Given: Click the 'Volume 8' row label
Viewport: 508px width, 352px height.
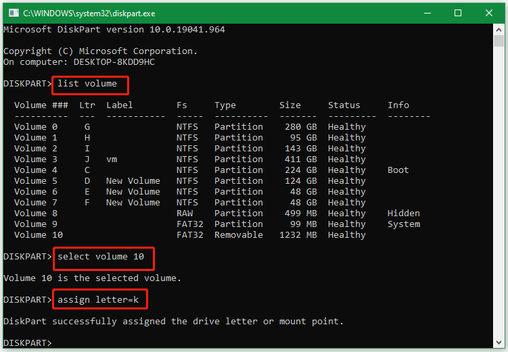Looking at the screenshot, I should [36, 213].
